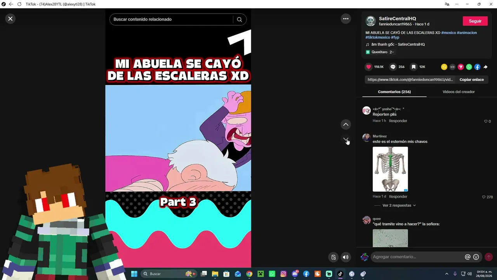Click the Copiar enlace button
This screenshot has height=280, width=497.
[472, 80]
